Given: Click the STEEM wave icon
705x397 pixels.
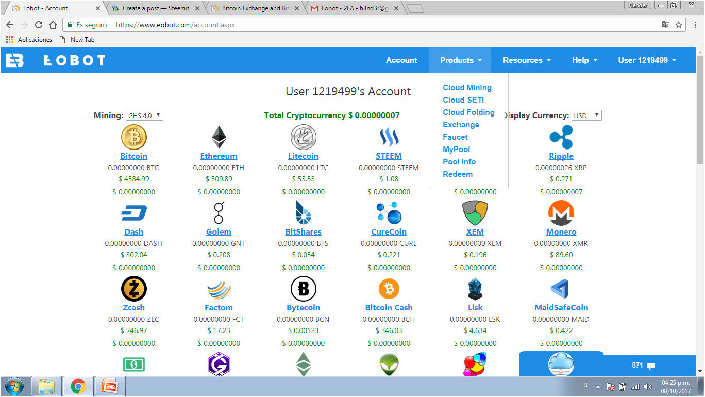Looking at the screenshot, I should pyautogui.click(x=389, y=137).
